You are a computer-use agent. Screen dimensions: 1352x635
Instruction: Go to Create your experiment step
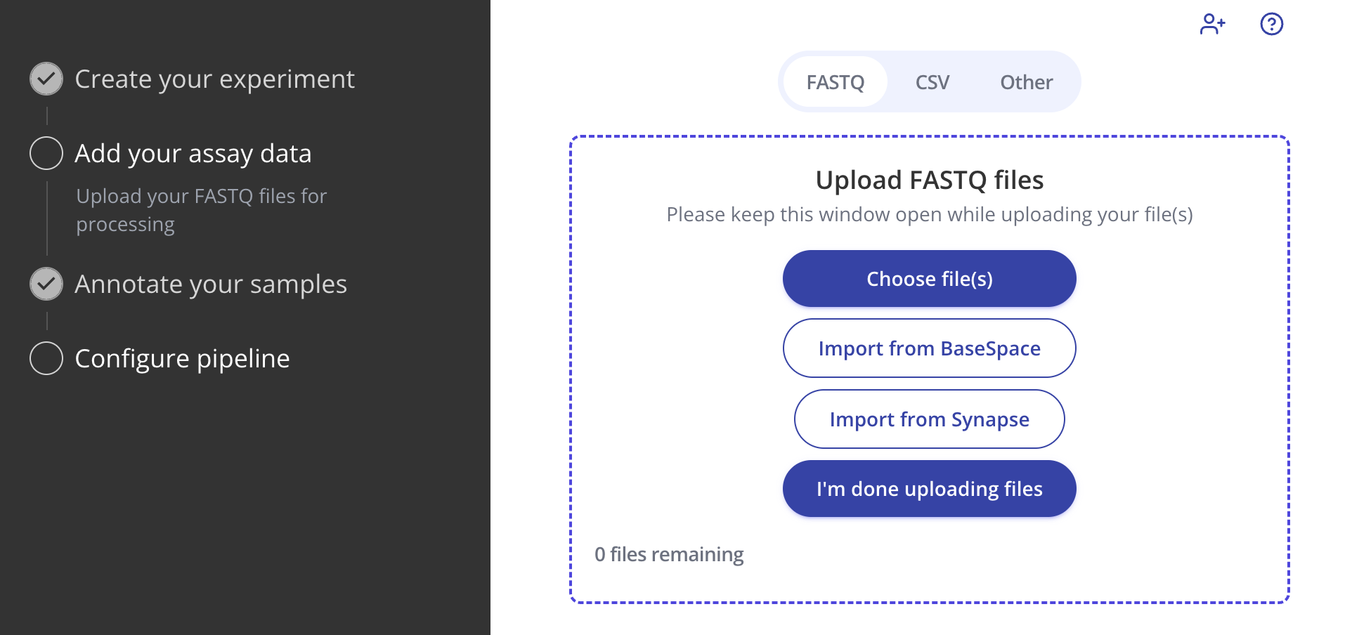pos(214,79)
